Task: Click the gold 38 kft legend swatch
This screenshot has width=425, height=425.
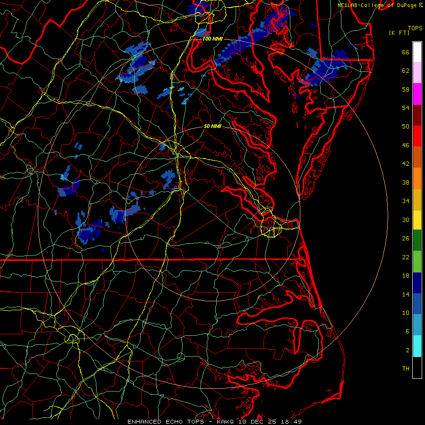Action: pyautogui.click(x=417, y=200)
